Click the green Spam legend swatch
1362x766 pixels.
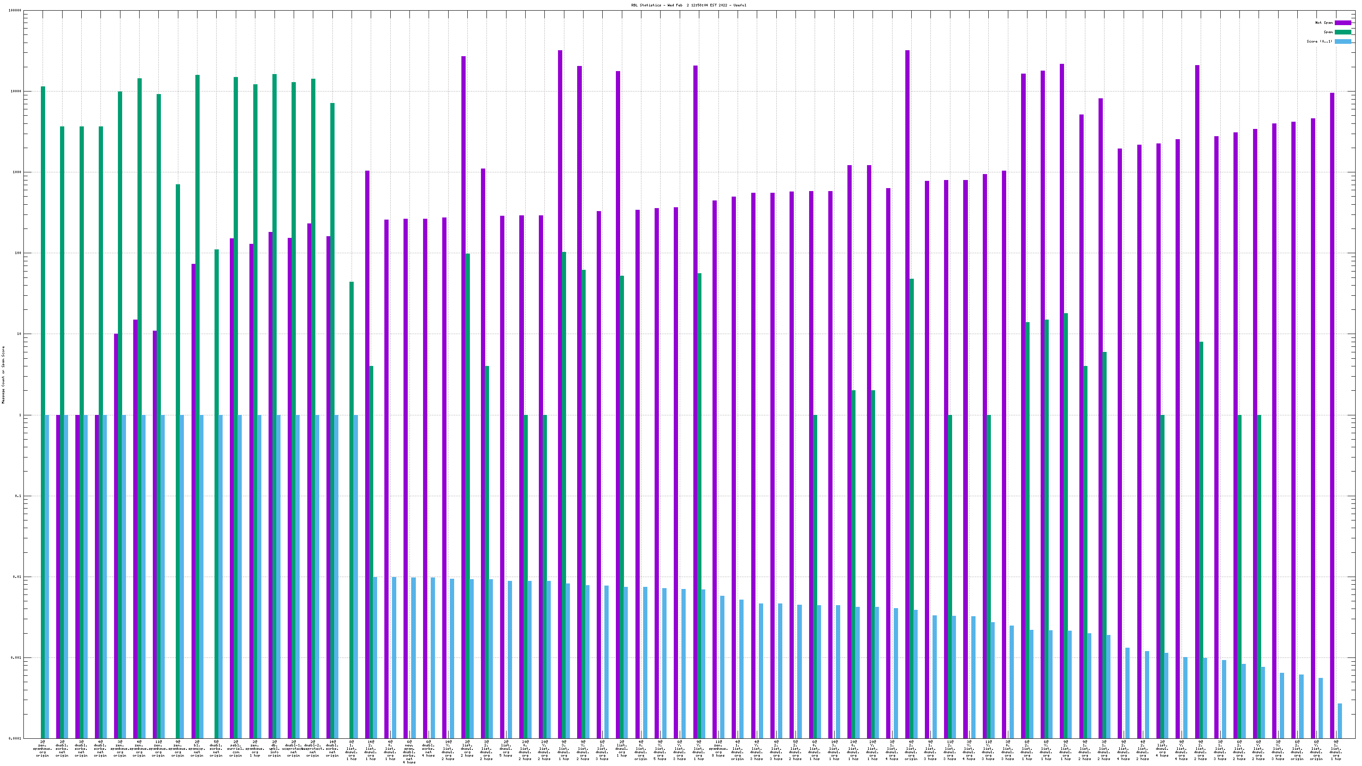1342,32
